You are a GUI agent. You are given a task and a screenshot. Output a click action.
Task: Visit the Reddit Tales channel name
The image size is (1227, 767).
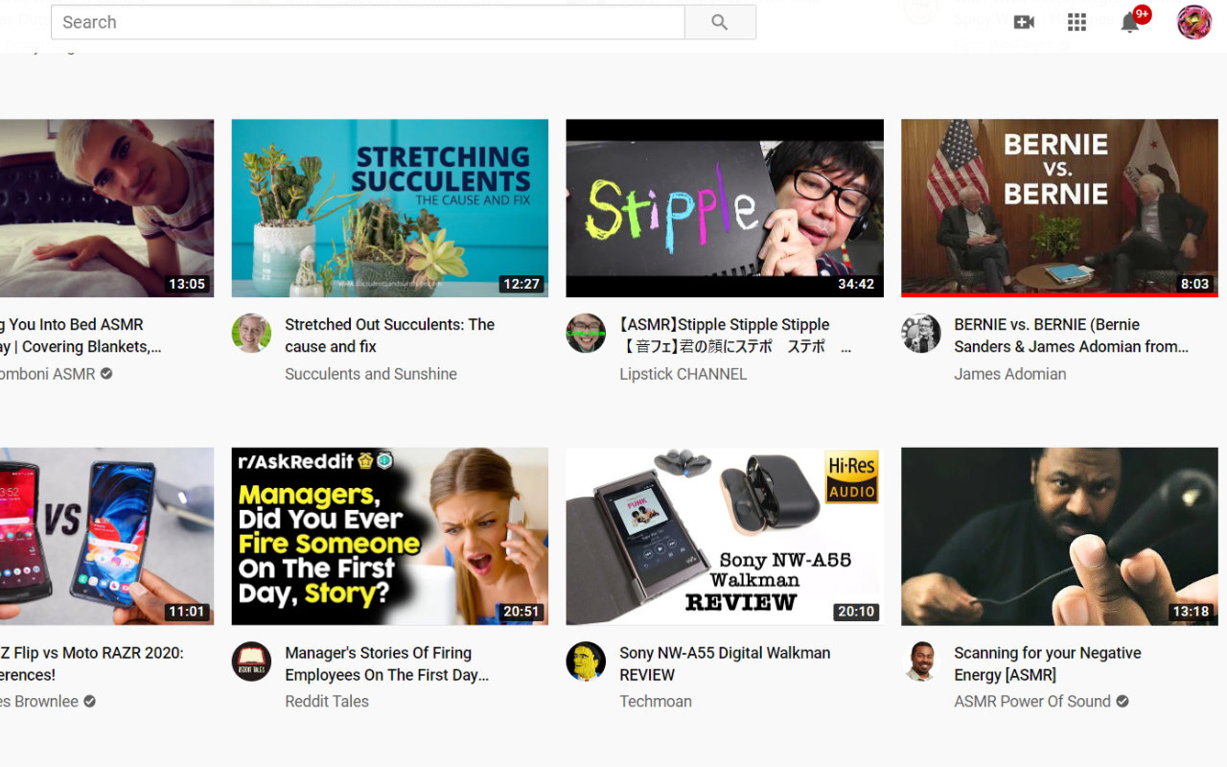327,701
